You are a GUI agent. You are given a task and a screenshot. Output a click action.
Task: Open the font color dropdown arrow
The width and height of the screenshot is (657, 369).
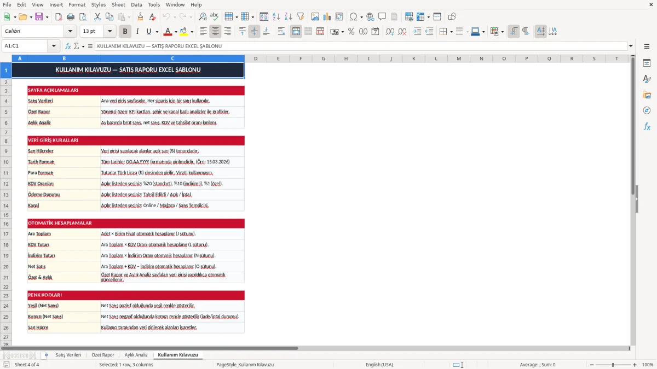pos(176,32)
